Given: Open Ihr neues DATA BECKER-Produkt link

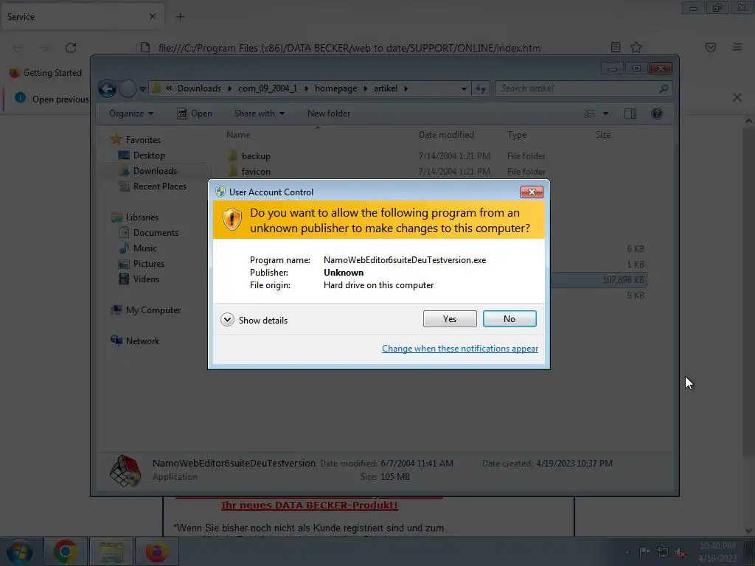Looking at the screenshot, I should pyautogui.click(x=309, y=505).
